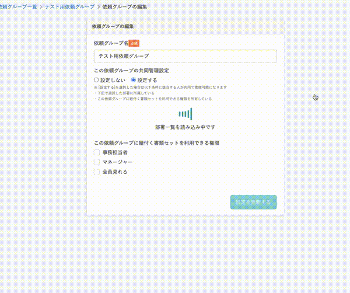
Task: Click the 必須 required badge
Action: [134, 43]
